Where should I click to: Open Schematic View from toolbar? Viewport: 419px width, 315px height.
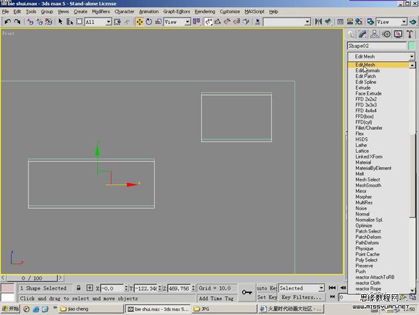350,21
